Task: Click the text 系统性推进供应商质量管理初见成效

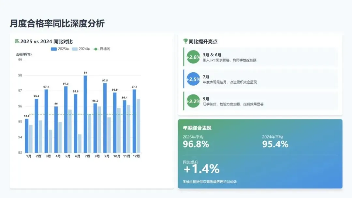Action: point(210,182)
